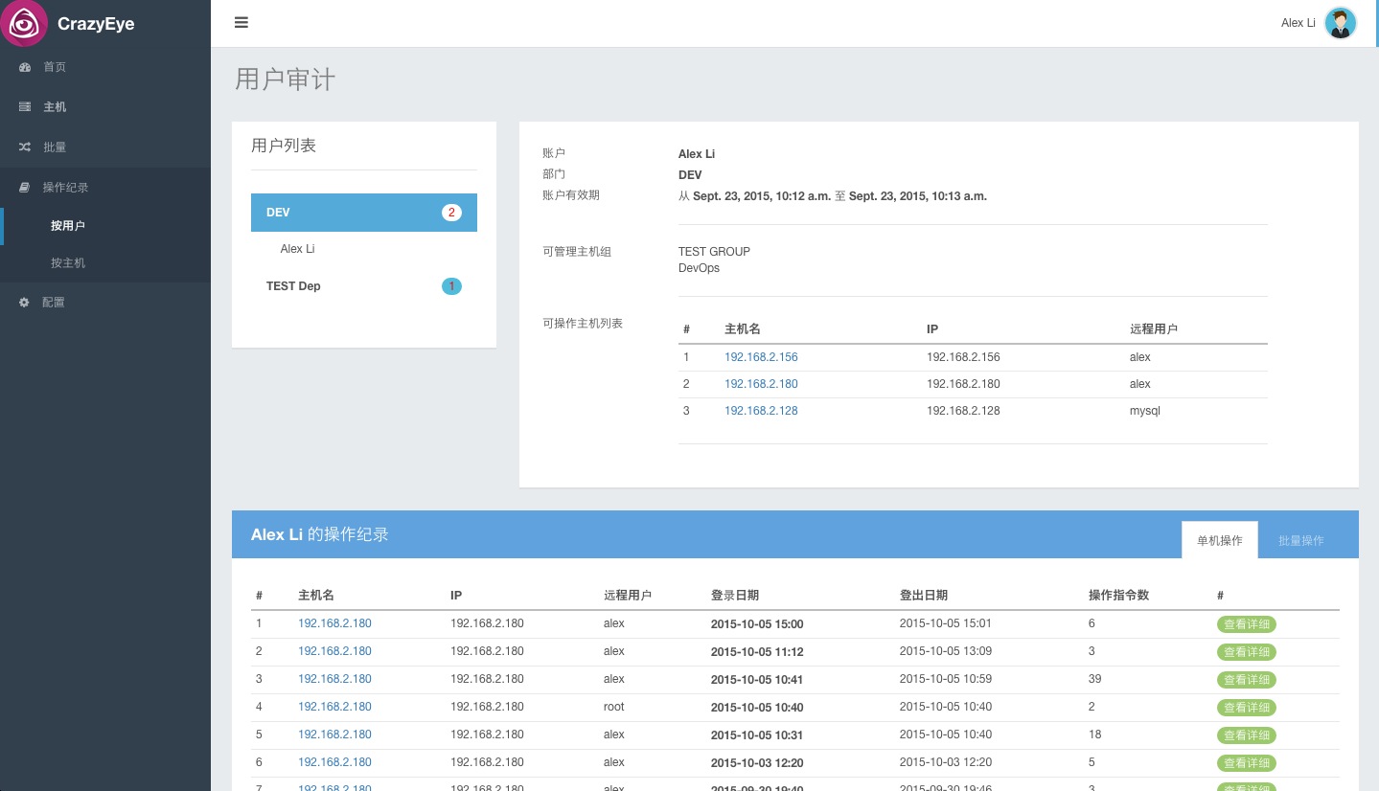Click 查看详细 for the root session row
The height and width of the screenshot is (791, 1379).
[x=1247, y=708]
